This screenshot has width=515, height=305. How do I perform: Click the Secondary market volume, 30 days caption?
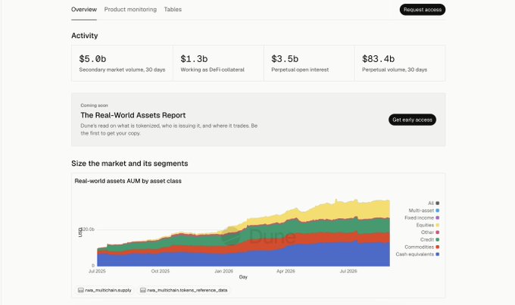(122, 70)
